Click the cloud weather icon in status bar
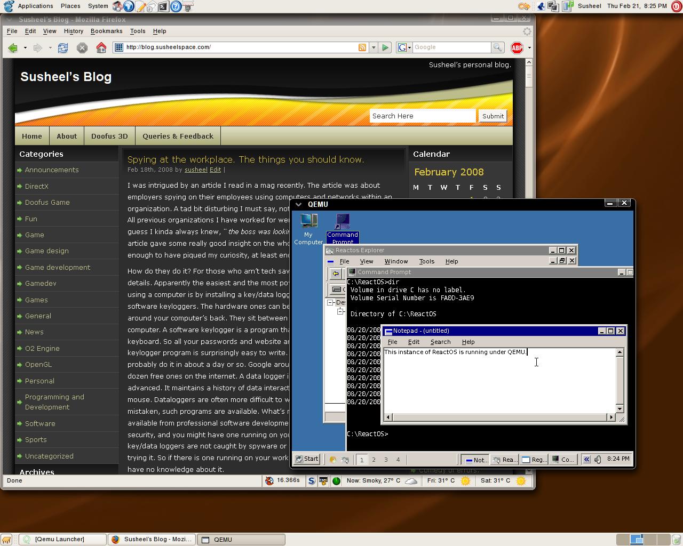 (x=411, y=481)
